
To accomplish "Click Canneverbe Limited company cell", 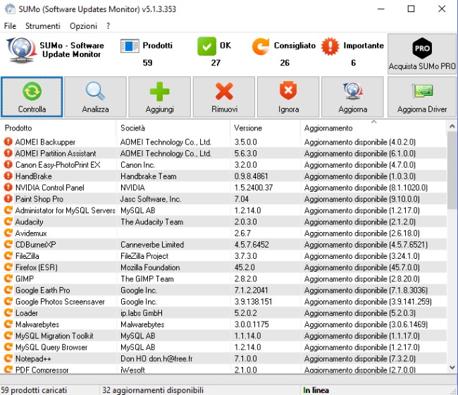I will (x=152, y=245).
